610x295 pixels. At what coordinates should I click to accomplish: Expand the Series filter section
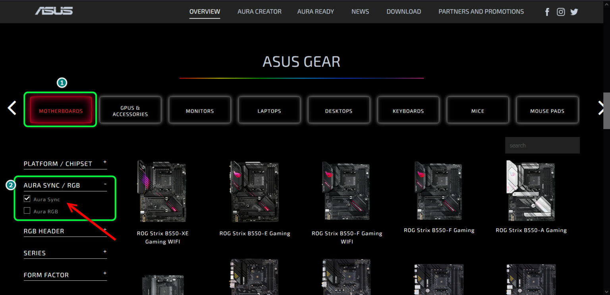click(105, 252)
